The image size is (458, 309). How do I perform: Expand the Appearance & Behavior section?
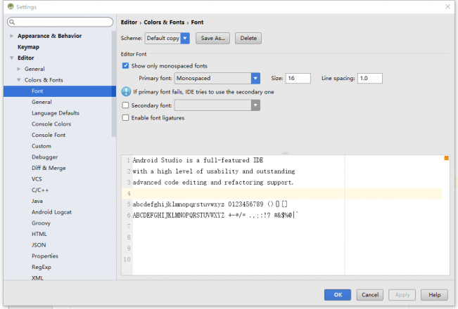[11, 36]
